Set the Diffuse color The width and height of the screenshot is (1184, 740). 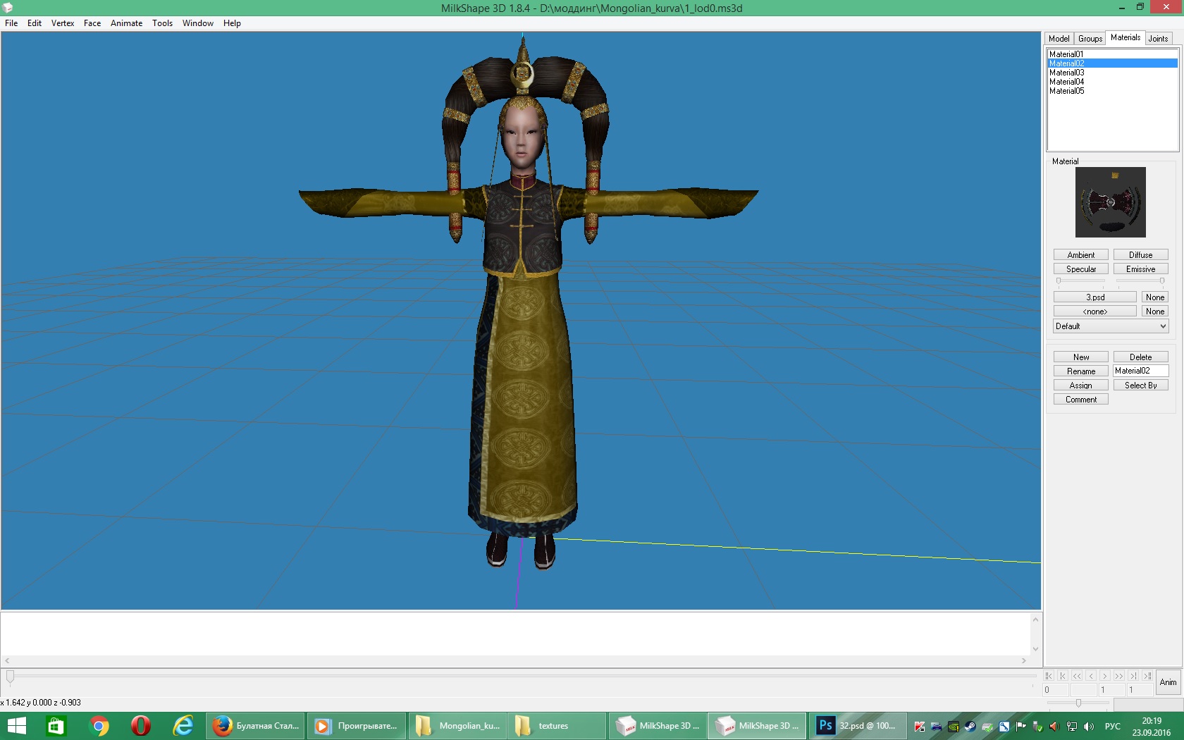pyautogui.click(x=1140, y=255)
